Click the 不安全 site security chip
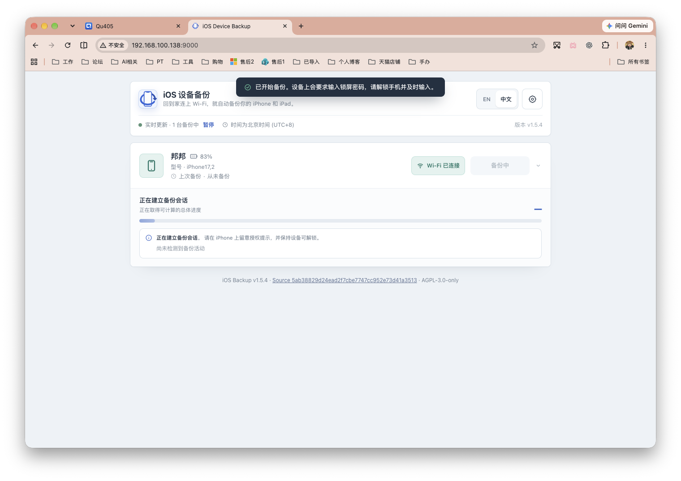Viewport: 681px width, 481px height. pos(112,45)
